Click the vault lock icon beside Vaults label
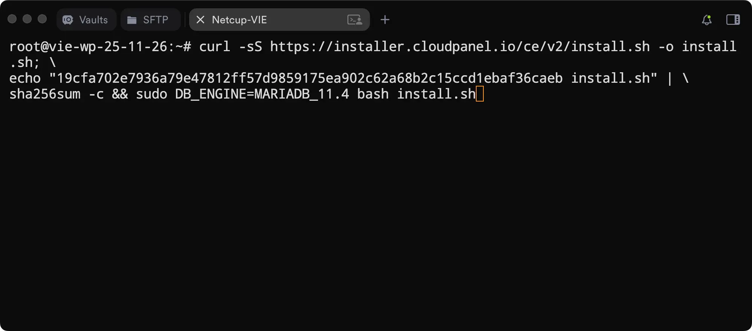The width and height of the screenshot is (752, 331). [68, 20]
